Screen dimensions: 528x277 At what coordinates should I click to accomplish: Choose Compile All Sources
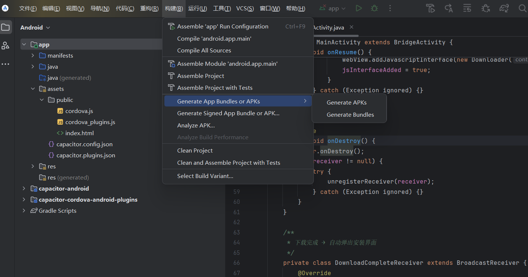click(x=238, y=51)
